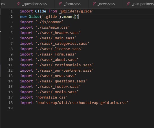
Task: Click the Glide identifier on line 1
Action: [41, 11]
